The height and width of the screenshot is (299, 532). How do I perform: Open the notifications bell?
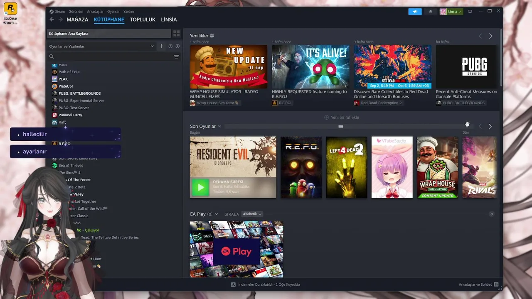431,12
